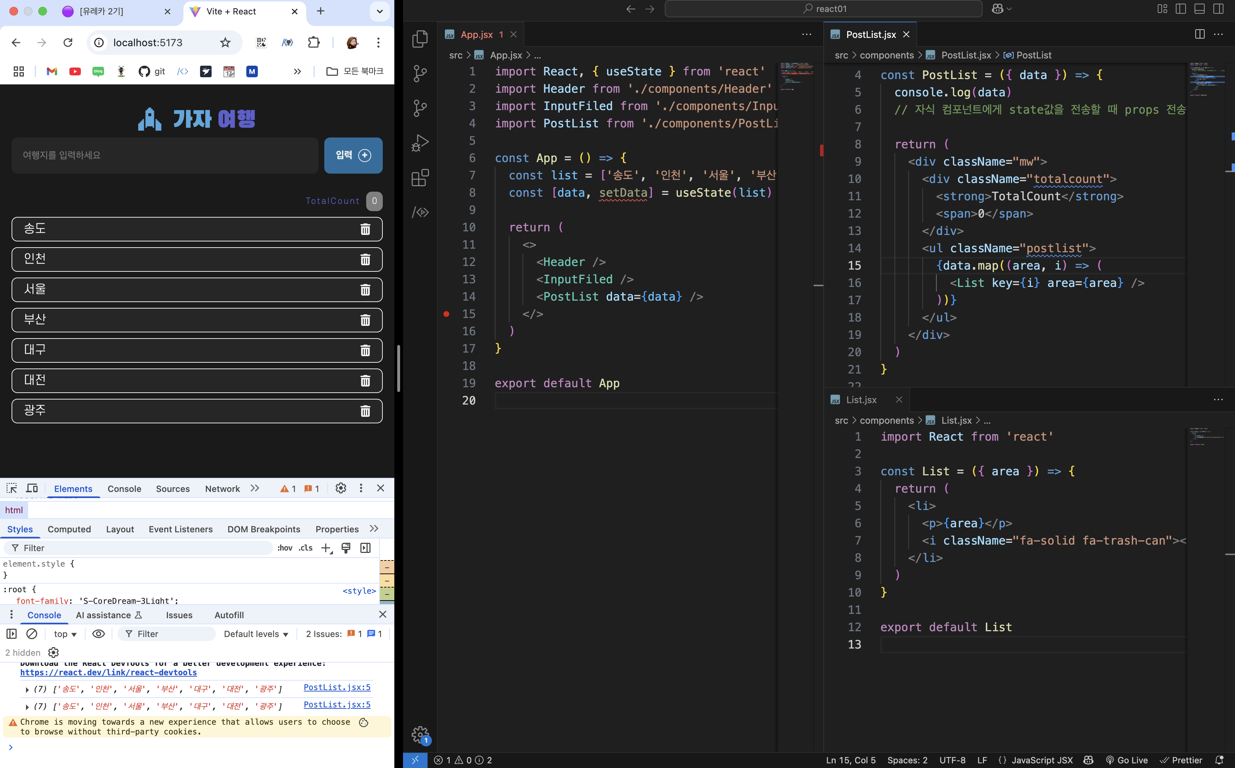The image size is (1235, 768).
Task: Remove 부산 using its trash icon
Action: pyautogui.click(x=365, y=320)
